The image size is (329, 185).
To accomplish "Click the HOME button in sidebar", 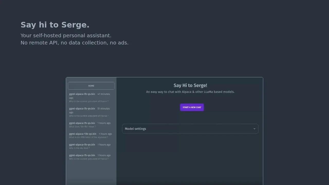I will [x=91, y=86].
